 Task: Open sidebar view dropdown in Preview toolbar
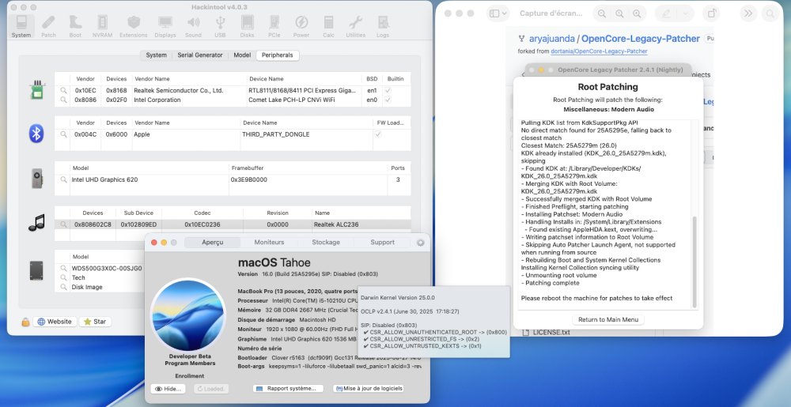[498, 13]
